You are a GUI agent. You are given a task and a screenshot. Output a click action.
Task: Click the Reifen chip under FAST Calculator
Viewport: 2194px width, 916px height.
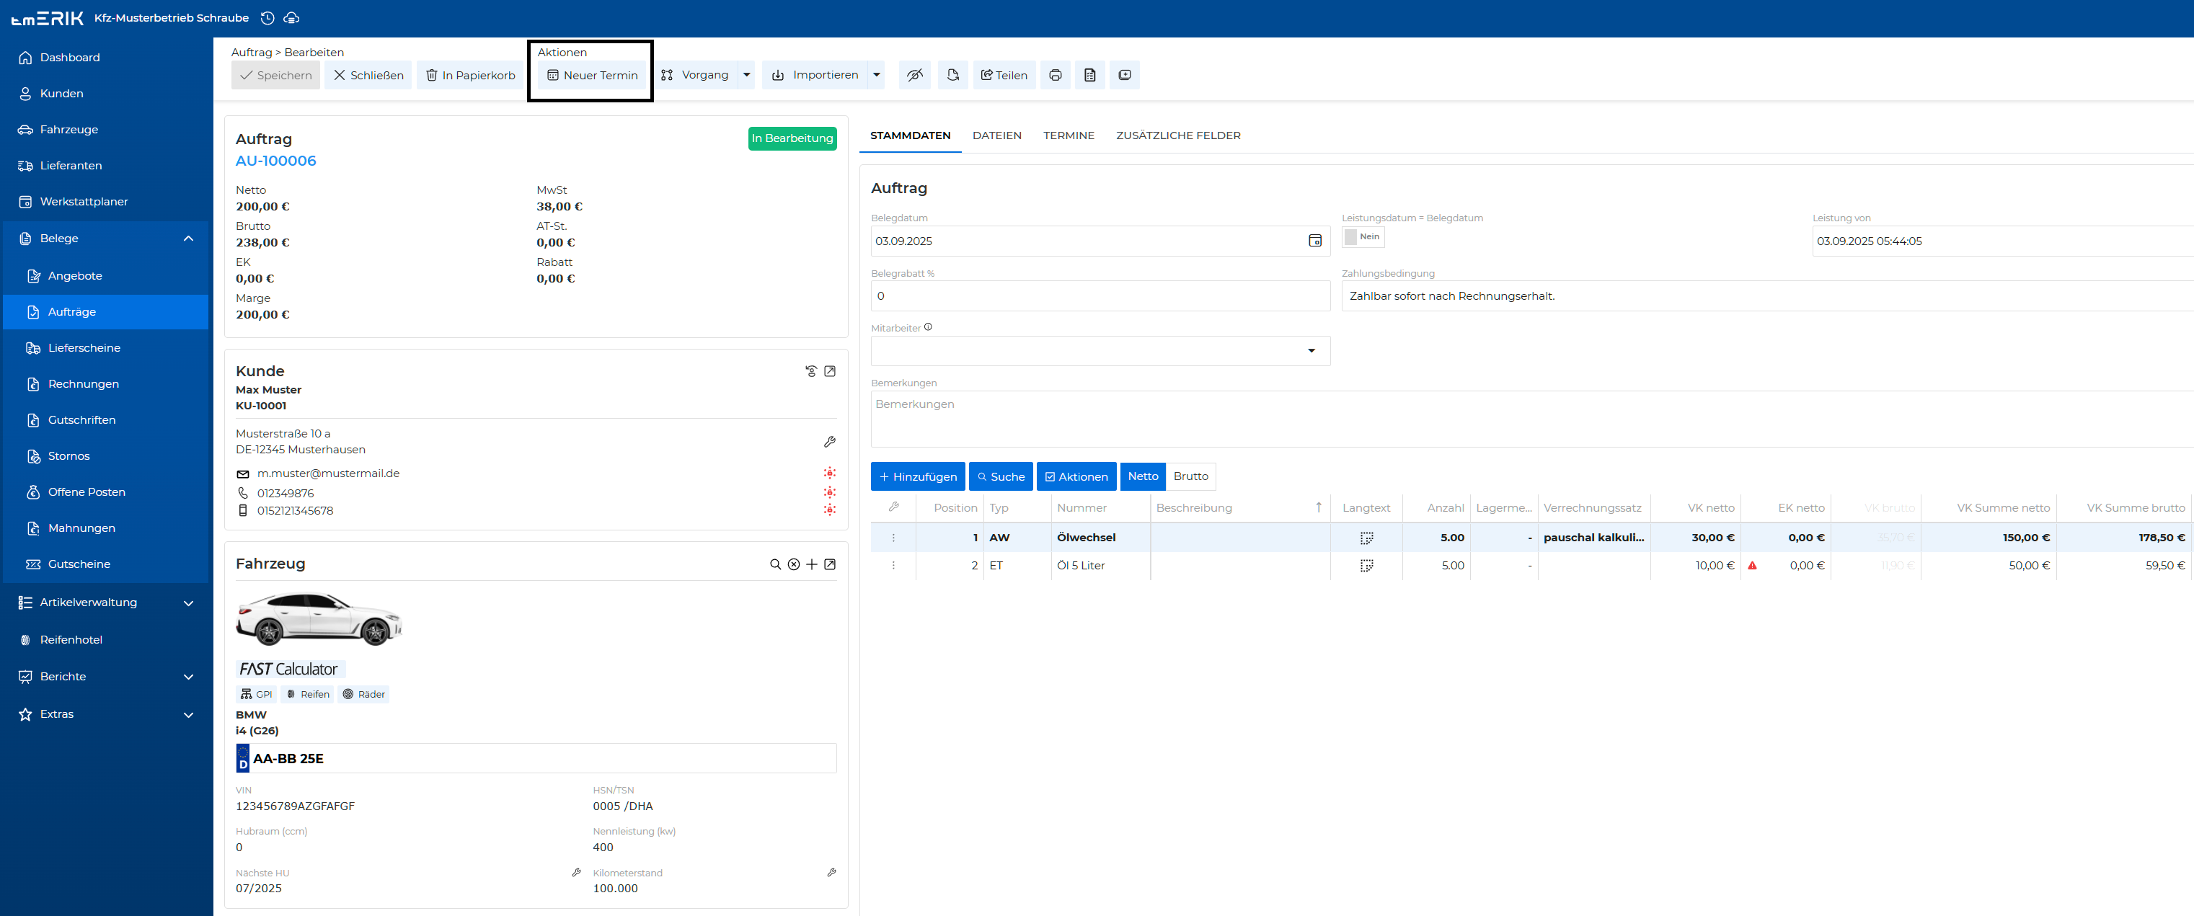307,694
